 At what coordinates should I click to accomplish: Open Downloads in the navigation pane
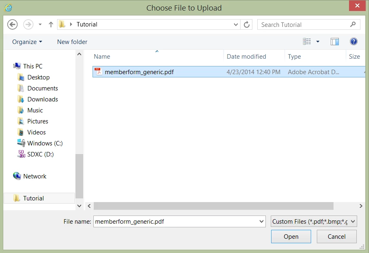42,99
